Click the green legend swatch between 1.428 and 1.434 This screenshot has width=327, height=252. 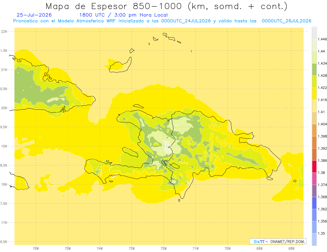314,69
